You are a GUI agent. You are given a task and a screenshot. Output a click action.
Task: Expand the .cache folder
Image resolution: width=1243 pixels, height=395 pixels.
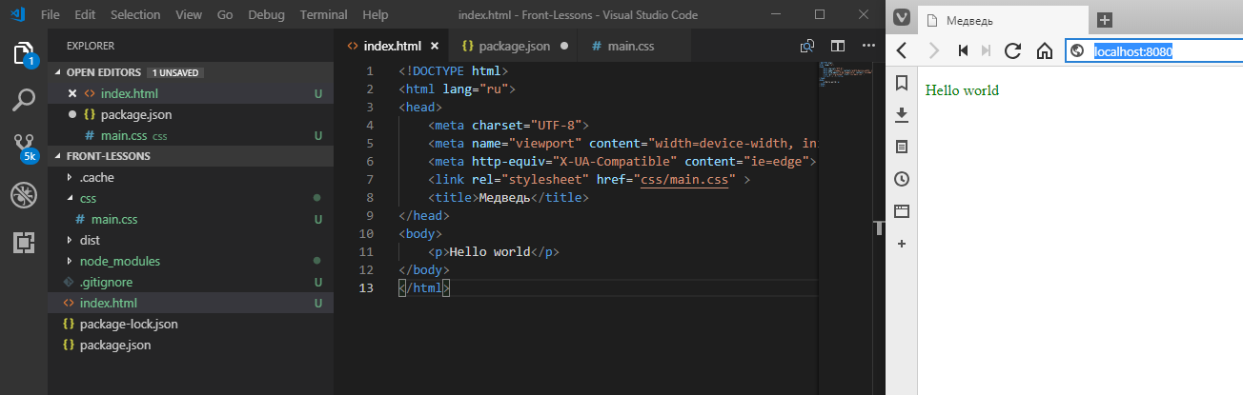[x=97, y=177]
